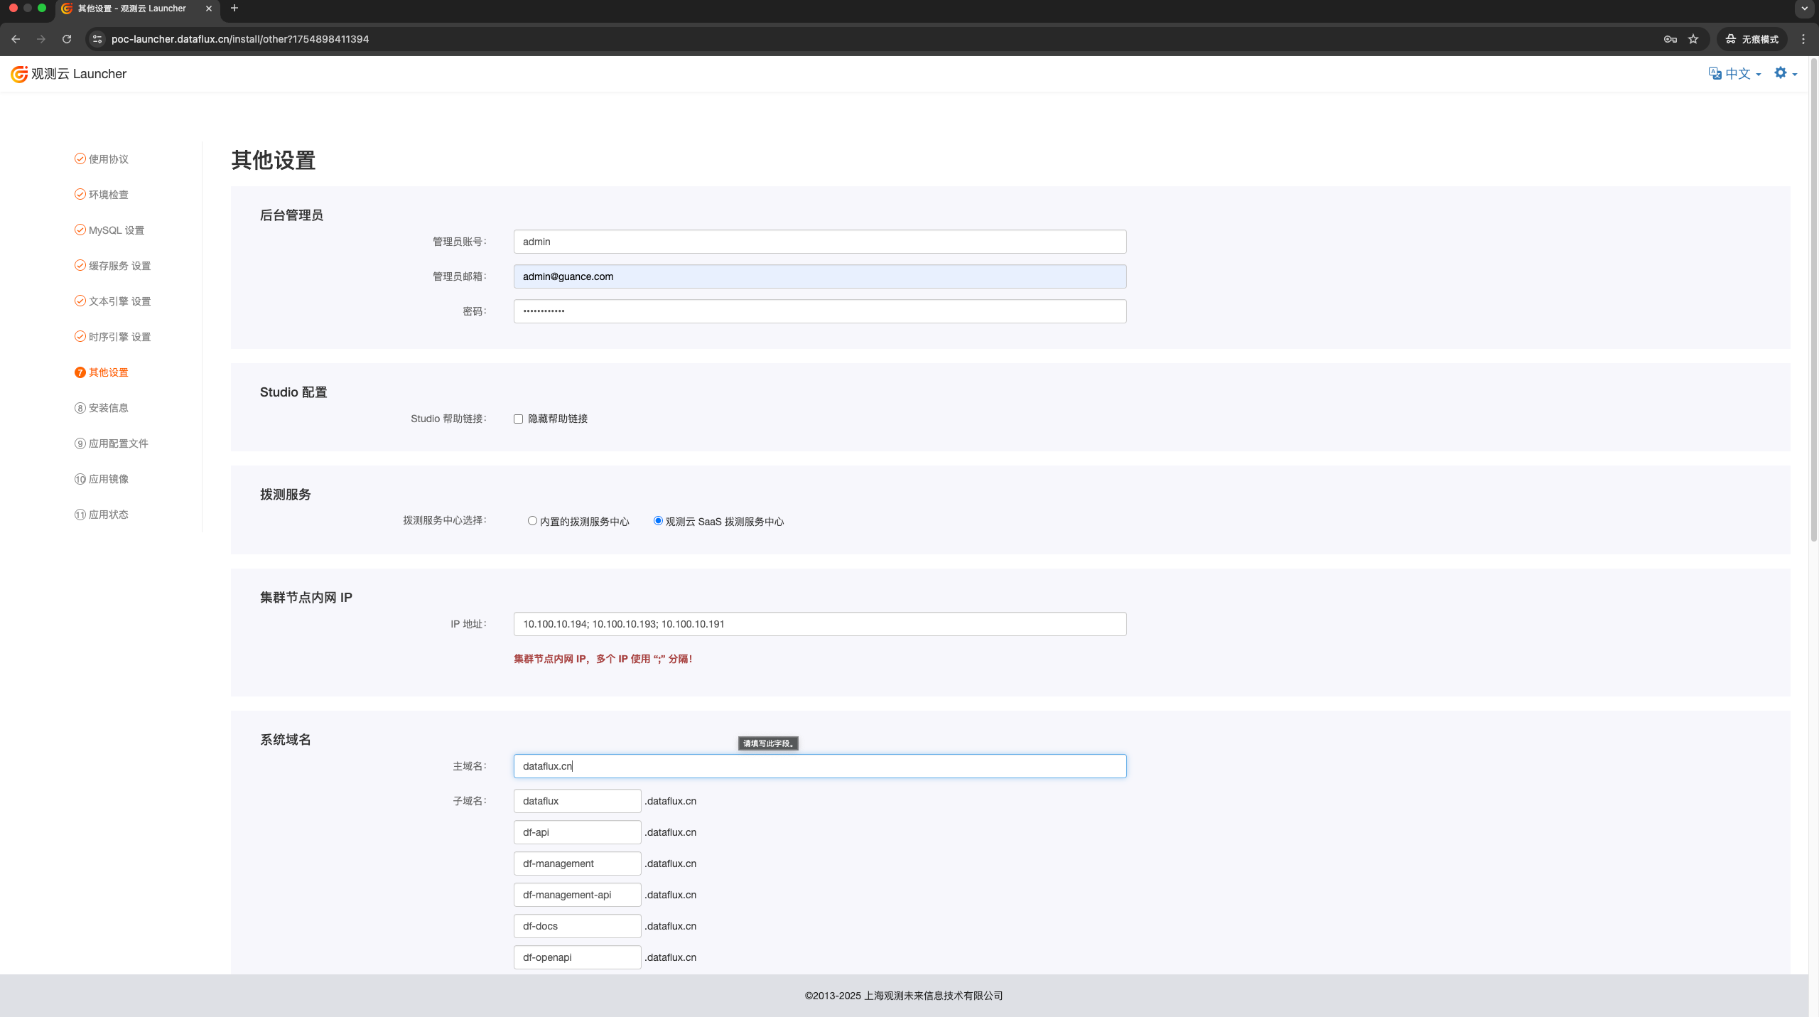Expand the settings gear dropdown

[x=1785, y=73]
